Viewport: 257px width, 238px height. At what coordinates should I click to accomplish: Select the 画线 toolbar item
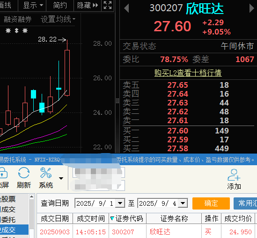6,5
